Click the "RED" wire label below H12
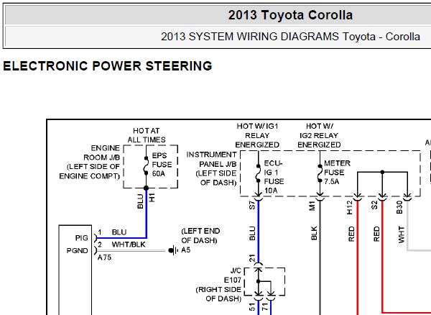This screenshot has height=315, width=431. tap(351, 234)
